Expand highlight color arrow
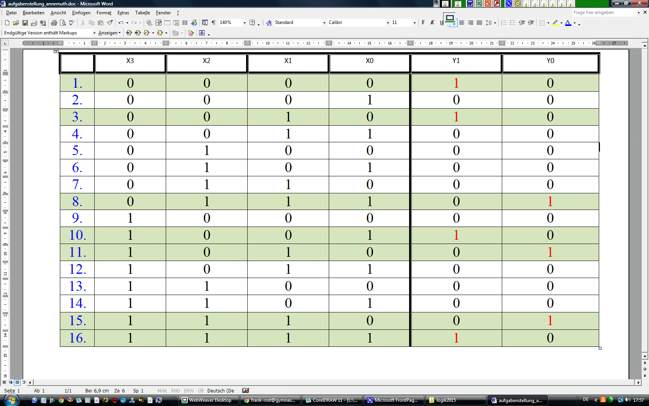Screen dimensions: 649x406 561,23
